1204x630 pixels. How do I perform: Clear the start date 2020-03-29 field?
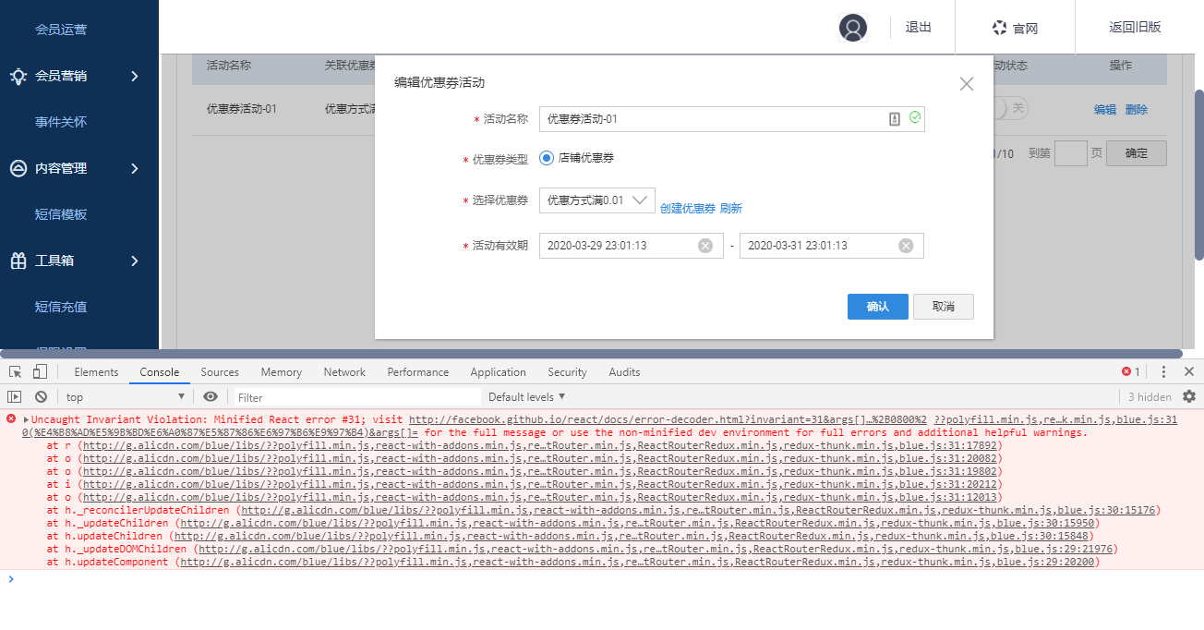(x=705, y=246)
